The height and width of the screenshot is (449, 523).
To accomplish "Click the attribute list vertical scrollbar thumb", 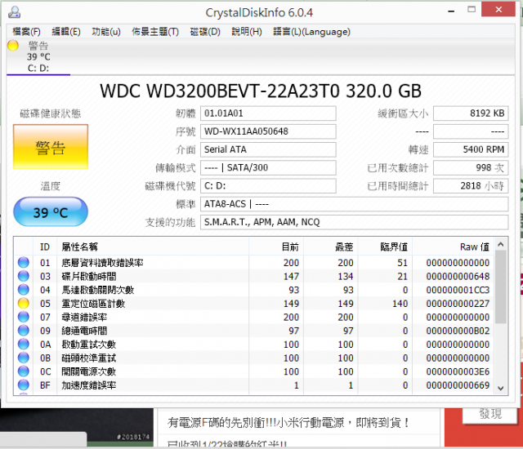I will tap(501, 287).
